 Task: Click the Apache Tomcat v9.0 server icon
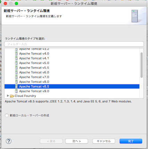tap(16, 91)
